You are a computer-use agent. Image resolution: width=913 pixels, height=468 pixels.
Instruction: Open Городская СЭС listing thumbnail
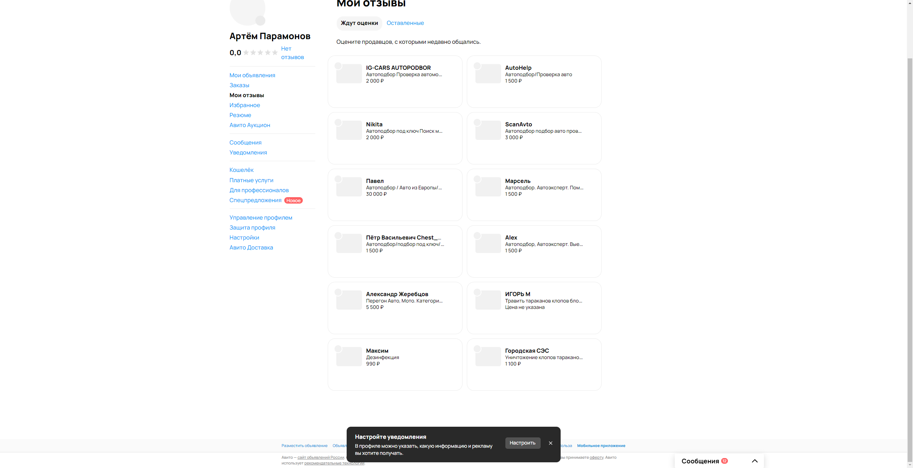coord(488,357)
